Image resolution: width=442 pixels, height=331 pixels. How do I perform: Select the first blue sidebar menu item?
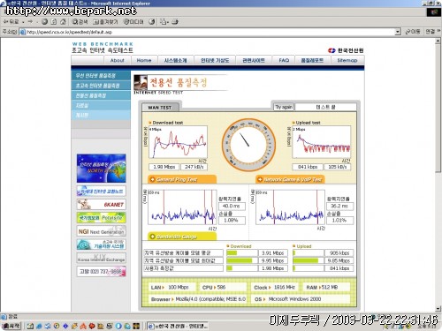click(x=101, y=76)
